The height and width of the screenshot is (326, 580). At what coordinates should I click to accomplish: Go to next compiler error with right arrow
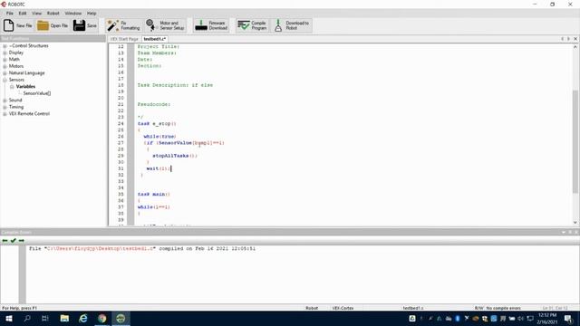pyautogui.click(x=22, y=241)
